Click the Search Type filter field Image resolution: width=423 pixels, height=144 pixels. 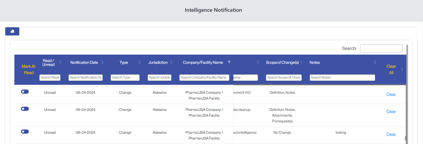tap(125, 78)
